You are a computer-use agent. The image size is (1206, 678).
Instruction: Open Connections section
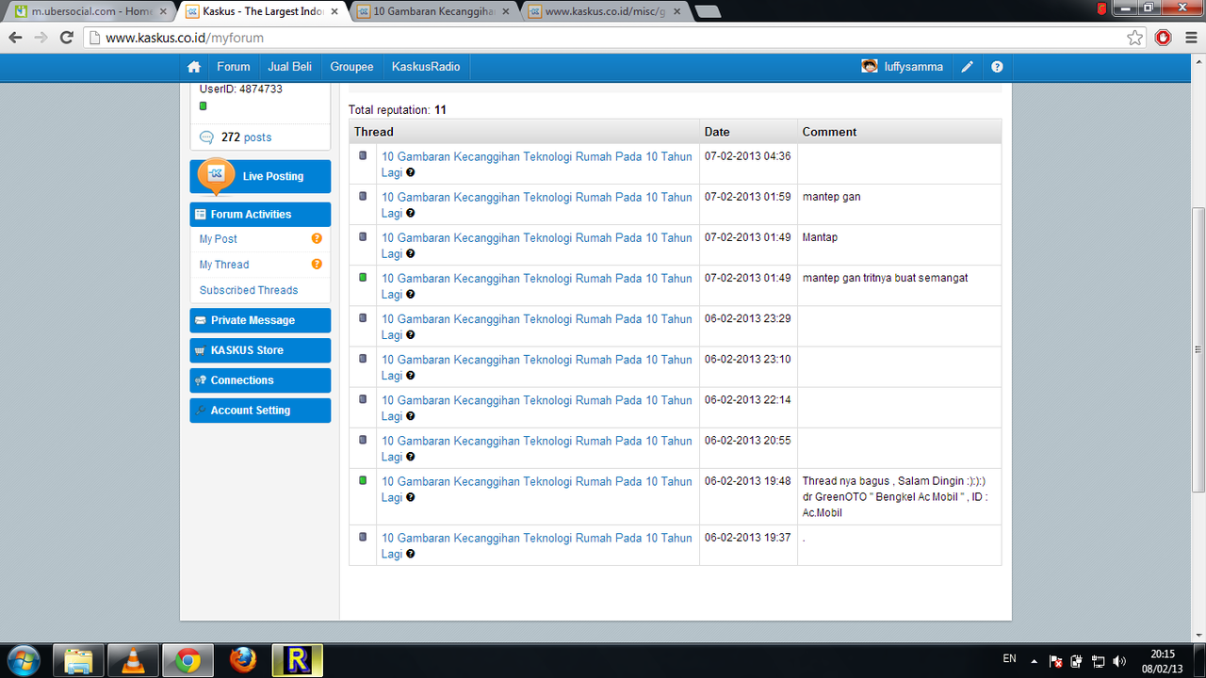click(x=260, y=380)
